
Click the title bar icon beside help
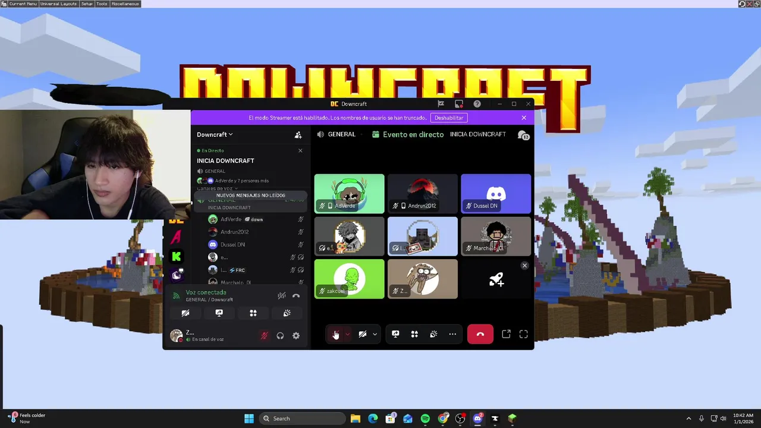[x=458, y=104]
